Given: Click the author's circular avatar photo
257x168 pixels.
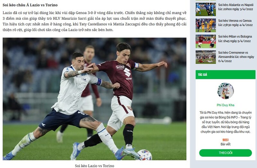Looking at the screenshot, I should [226, 91].
